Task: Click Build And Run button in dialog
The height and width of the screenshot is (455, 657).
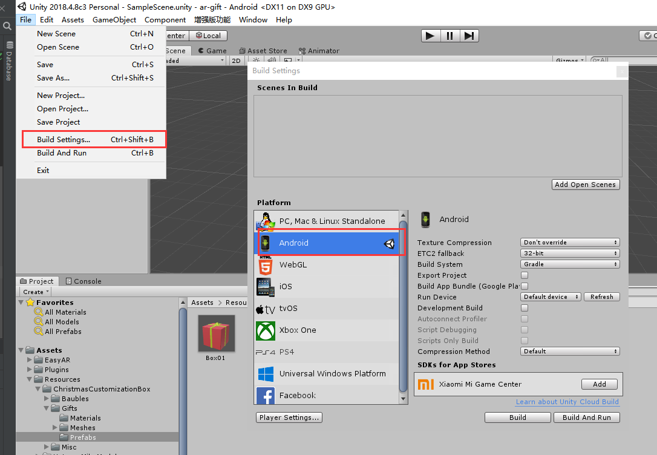Action: 587,417
